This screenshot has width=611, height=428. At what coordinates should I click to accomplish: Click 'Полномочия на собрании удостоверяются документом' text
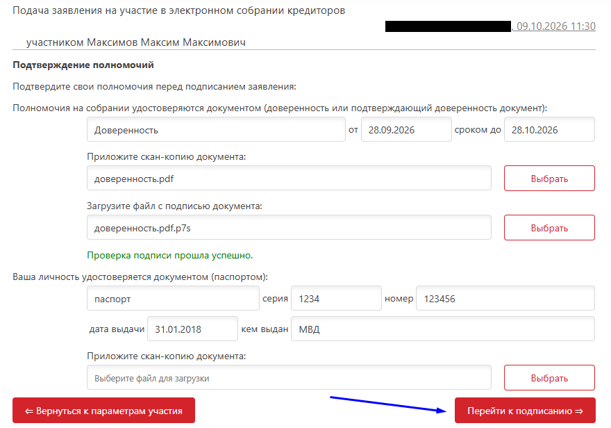click(280, 108)
